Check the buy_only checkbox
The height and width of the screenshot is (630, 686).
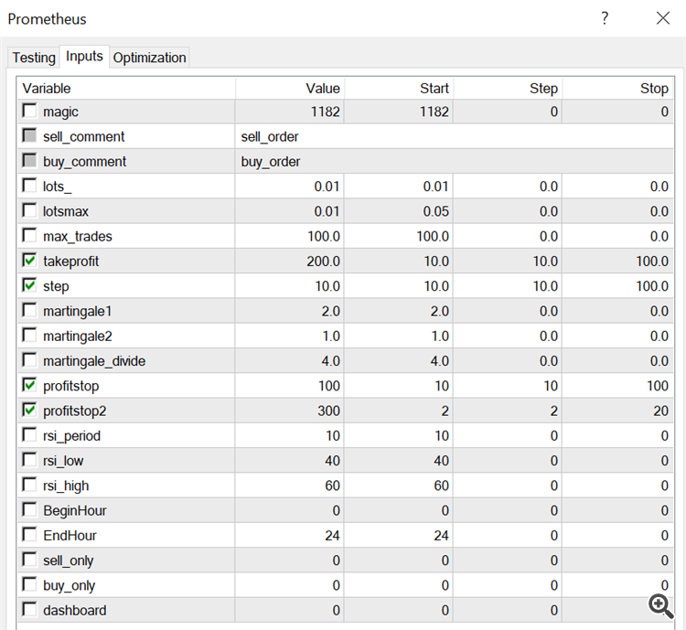[x=29, y=584]
